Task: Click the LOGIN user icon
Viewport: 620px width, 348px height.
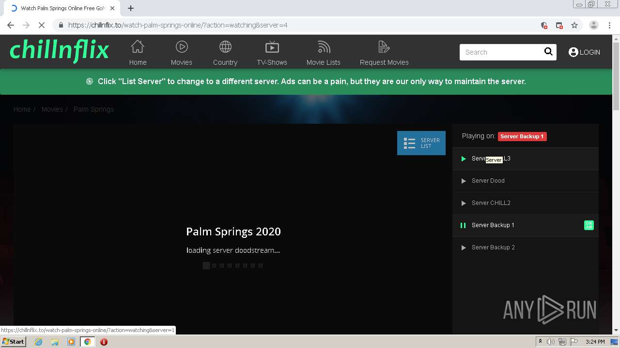Action: pyautogui.click(x=573, y=52)
